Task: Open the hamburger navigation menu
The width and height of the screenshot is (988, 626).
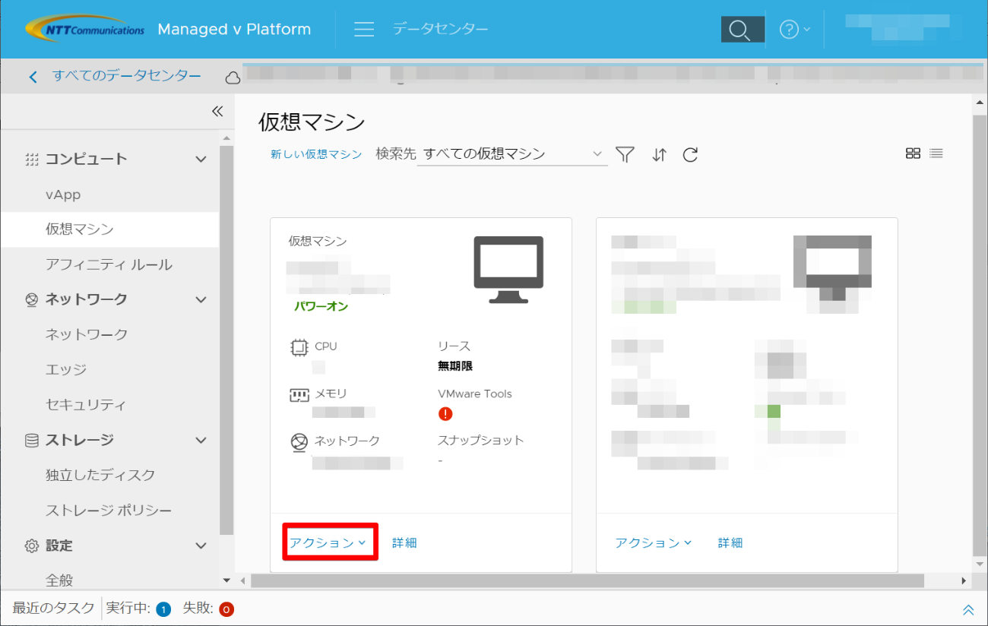Action: [x=364, y=30]
